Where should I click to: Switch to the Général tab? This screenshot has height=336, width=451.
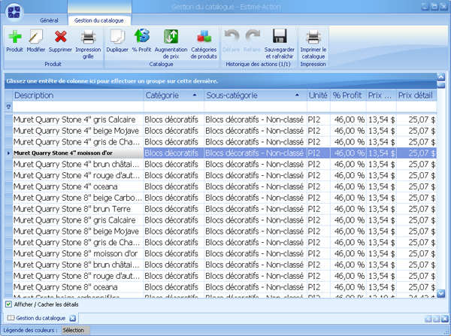point(49,20)
